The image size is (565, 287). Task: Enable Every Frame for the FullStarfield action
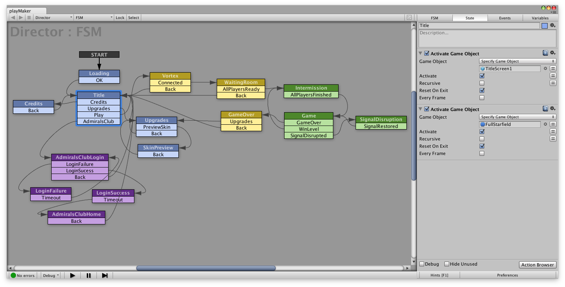[x=482, y=153]
